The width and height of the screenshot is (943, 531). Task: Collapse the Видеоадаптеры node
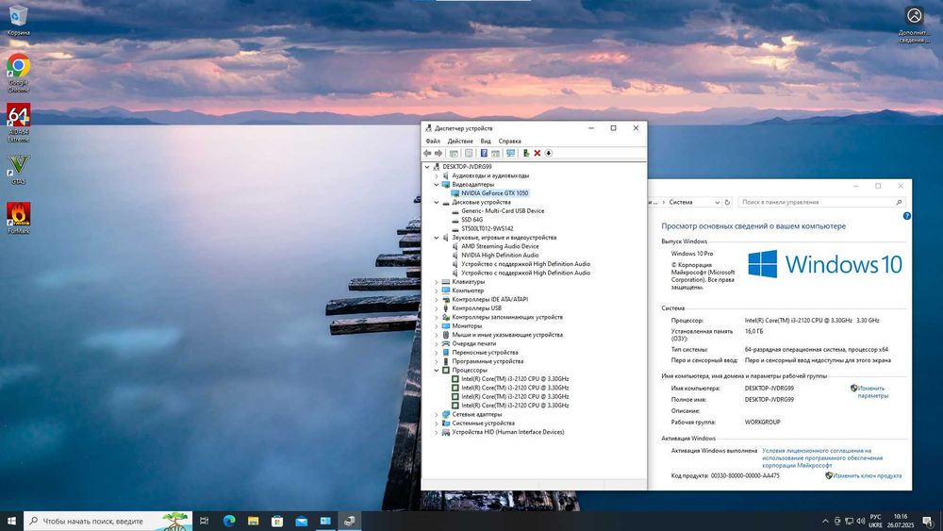coord(437,185)
